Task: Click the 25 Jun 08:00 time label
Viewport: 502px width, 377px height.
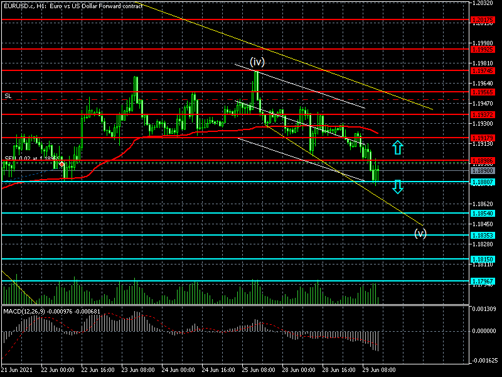Action: point(257,370)
